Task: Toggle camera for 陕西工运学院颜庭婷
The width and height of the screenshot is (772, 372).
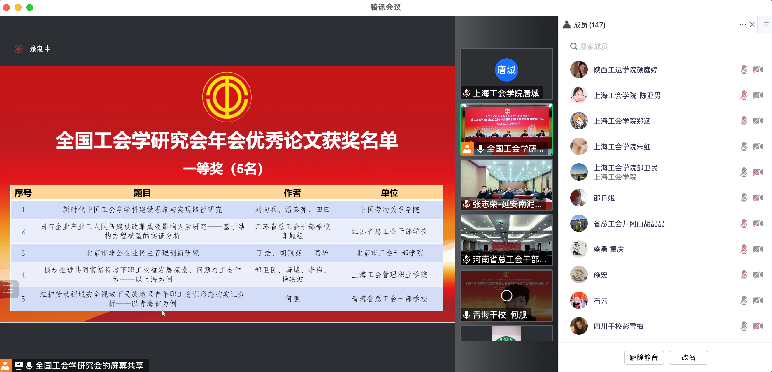Action: 758,70
